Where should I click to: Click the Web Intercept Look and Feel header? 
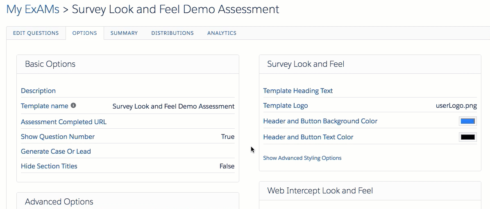tap(320, 191)
